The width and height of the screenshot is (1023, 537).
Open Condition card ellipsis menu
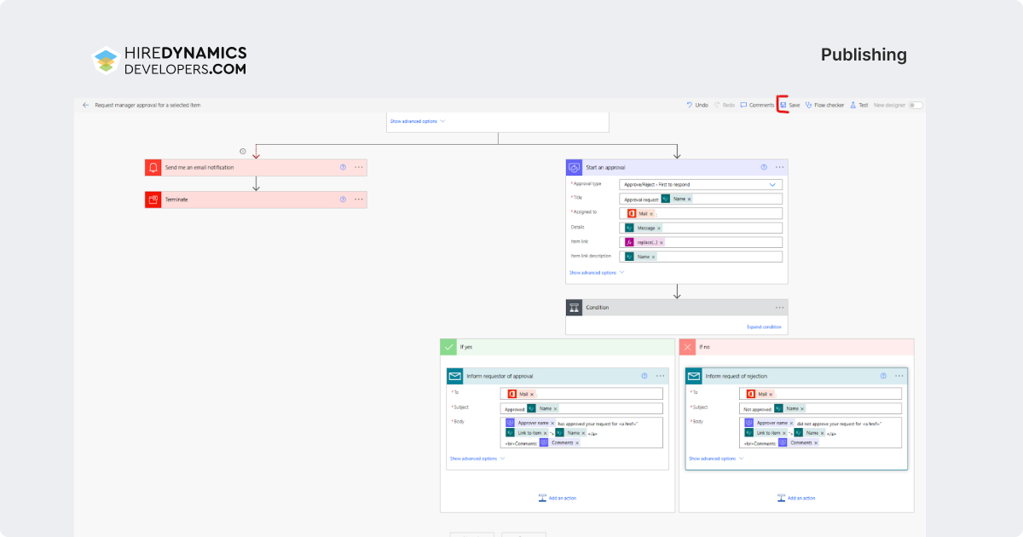(x=779, y=308)
